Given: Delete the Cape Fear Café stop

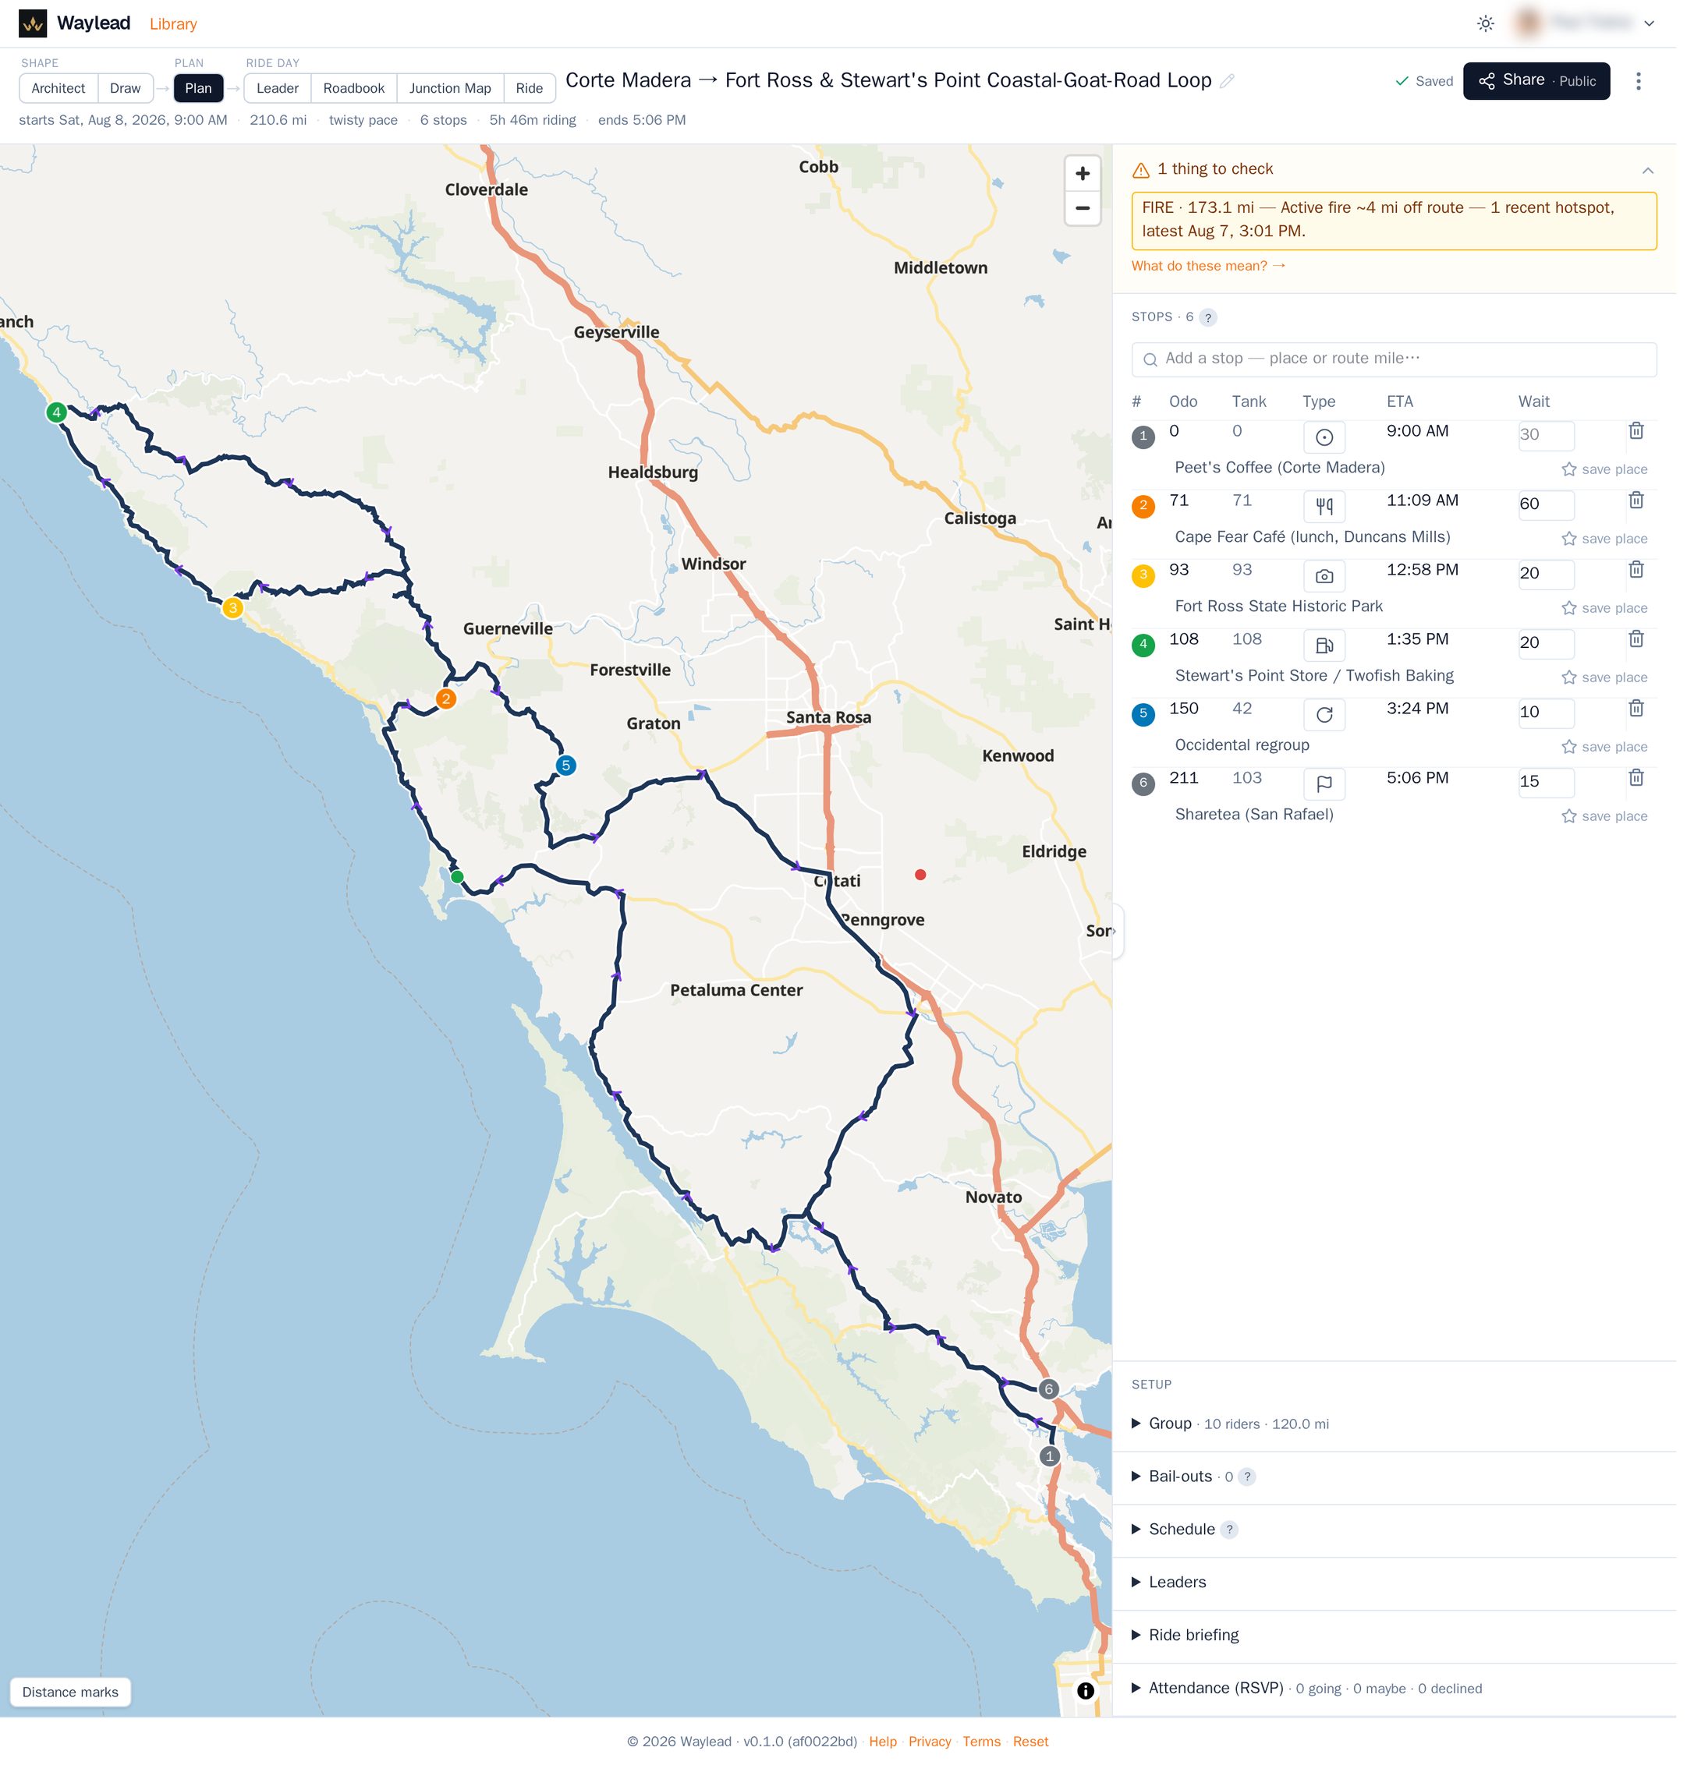Looking at the screenshot, I should [1636, 500].
